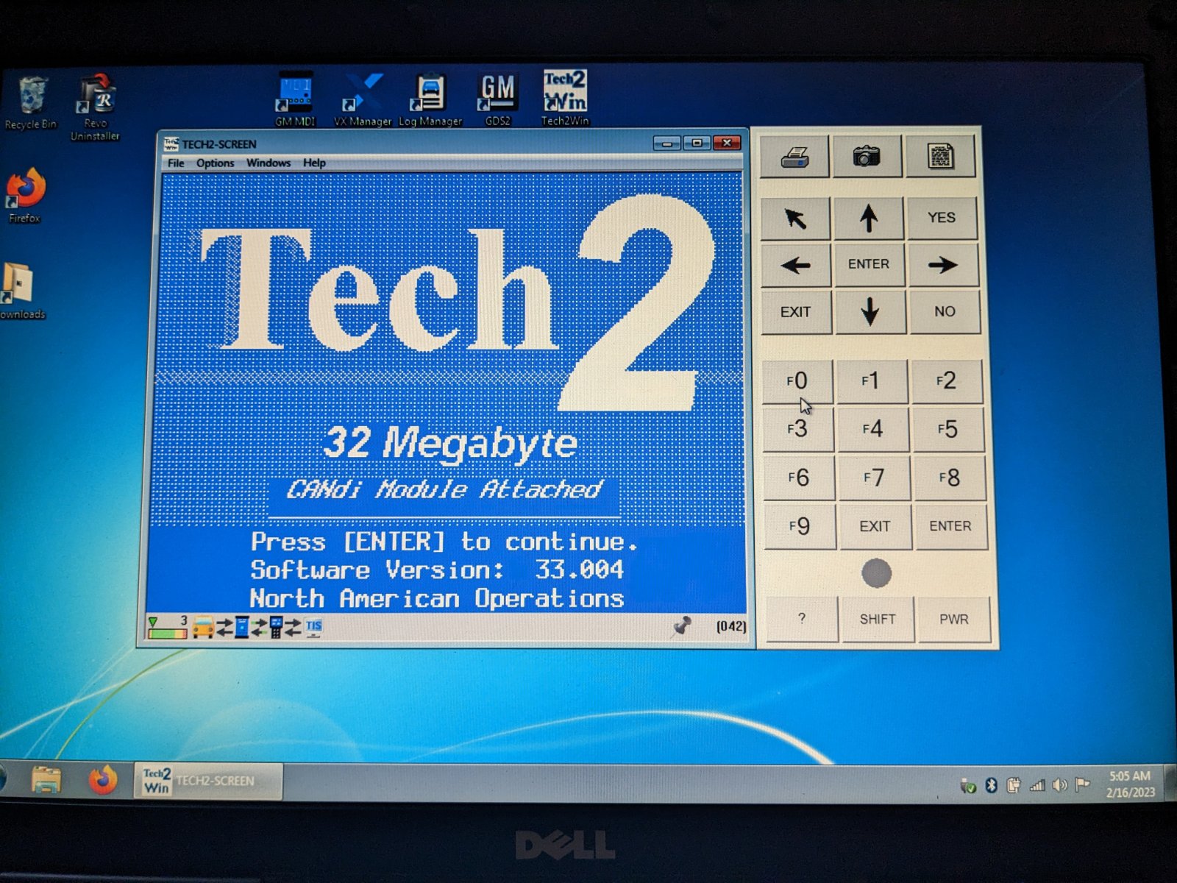Click the F6 function key
Viewport: 1177px width, 883px height.
799,478
